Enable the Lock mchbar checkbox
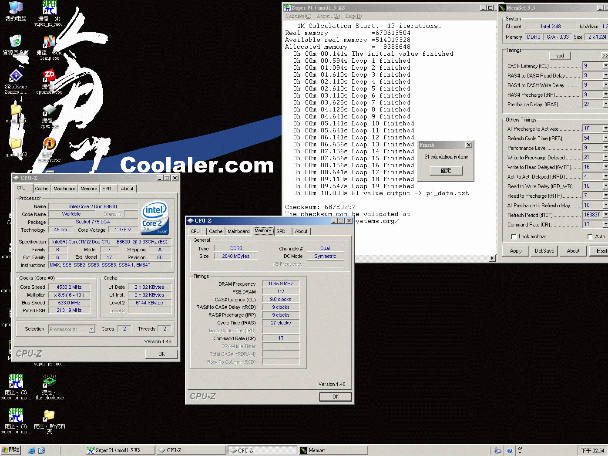The image size is (608, 456). (x=514, y=236)
